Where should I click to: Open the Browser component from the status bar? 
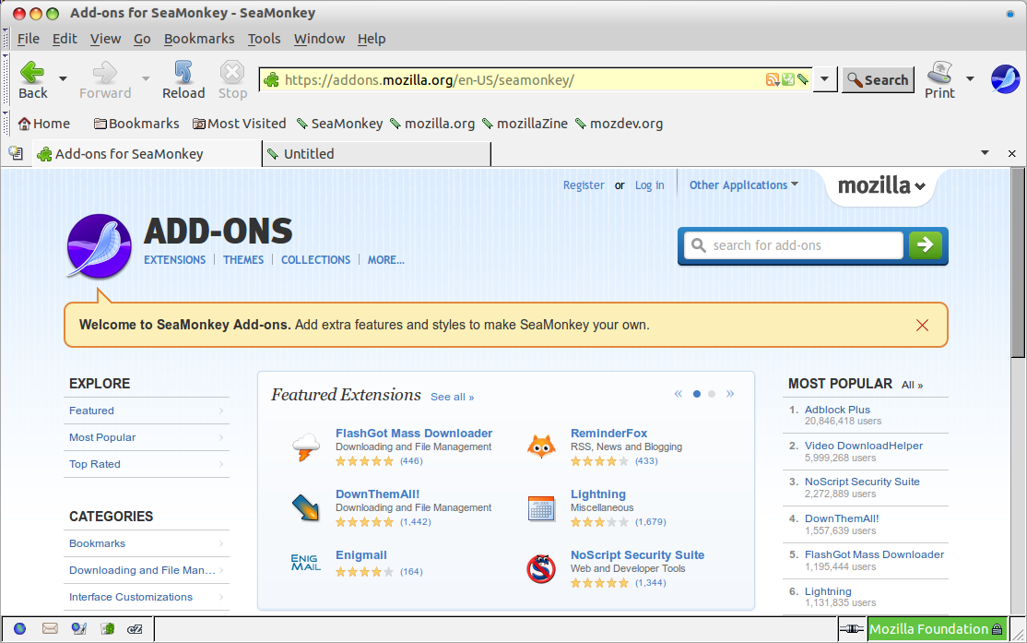pos(20,628)
